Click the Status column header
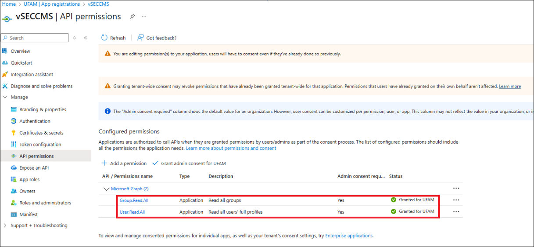The image size is (534, 247). click(x=396, y=176)
